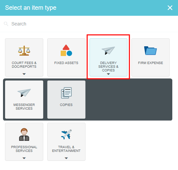Expand Court Fees & Doc/Reports arrow
178x170 pixels.
[24, 74]
